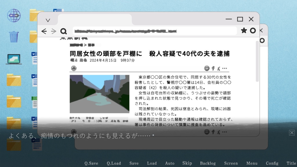
Task: Open the Menu entry in the bottom bar
Action: (x=252, y=163)
